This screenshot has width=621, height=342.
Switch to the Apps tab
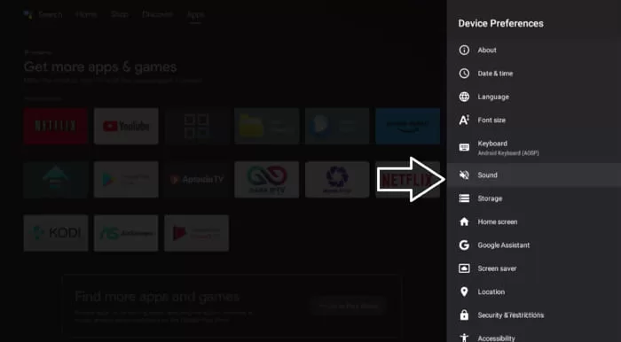(x=195, y=15)
